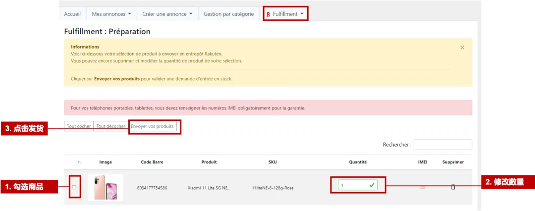Tick the checkbox for the Xiaomi 11 Lite row

(x=74, y=187)
